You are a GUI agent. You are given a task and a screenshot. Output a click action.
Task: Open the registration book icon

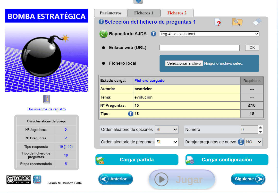coord(46,99)
